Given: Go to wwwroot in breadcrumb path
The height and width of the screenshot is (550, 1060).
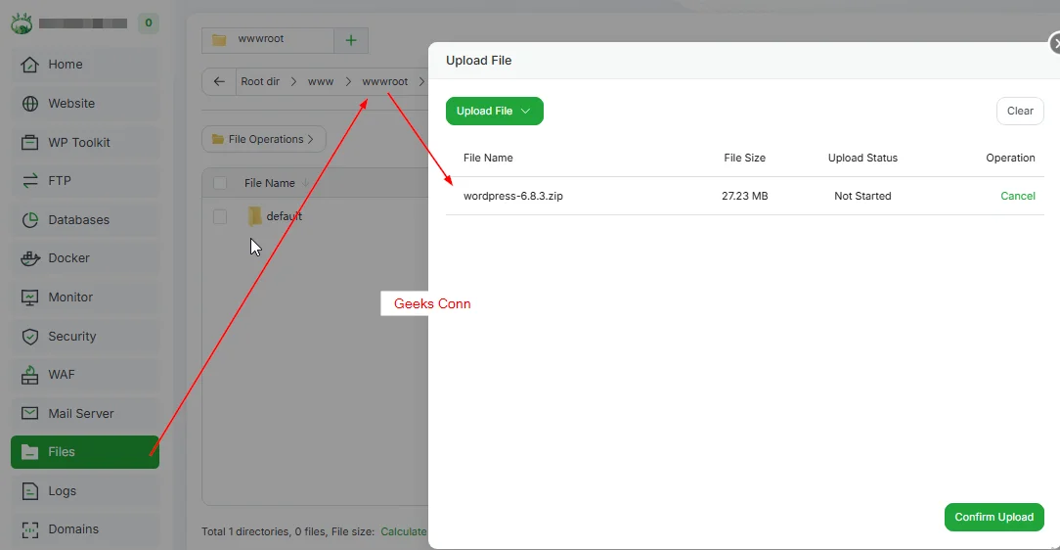Looking at the screenshot, I should pos(384,81).
